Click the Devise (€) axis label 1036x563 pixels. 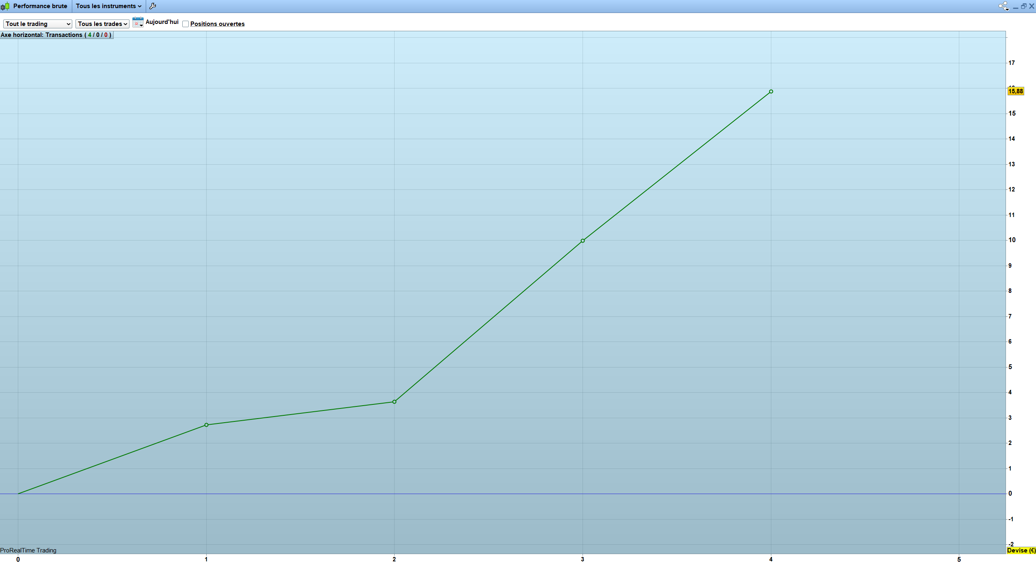[1021, 550]
